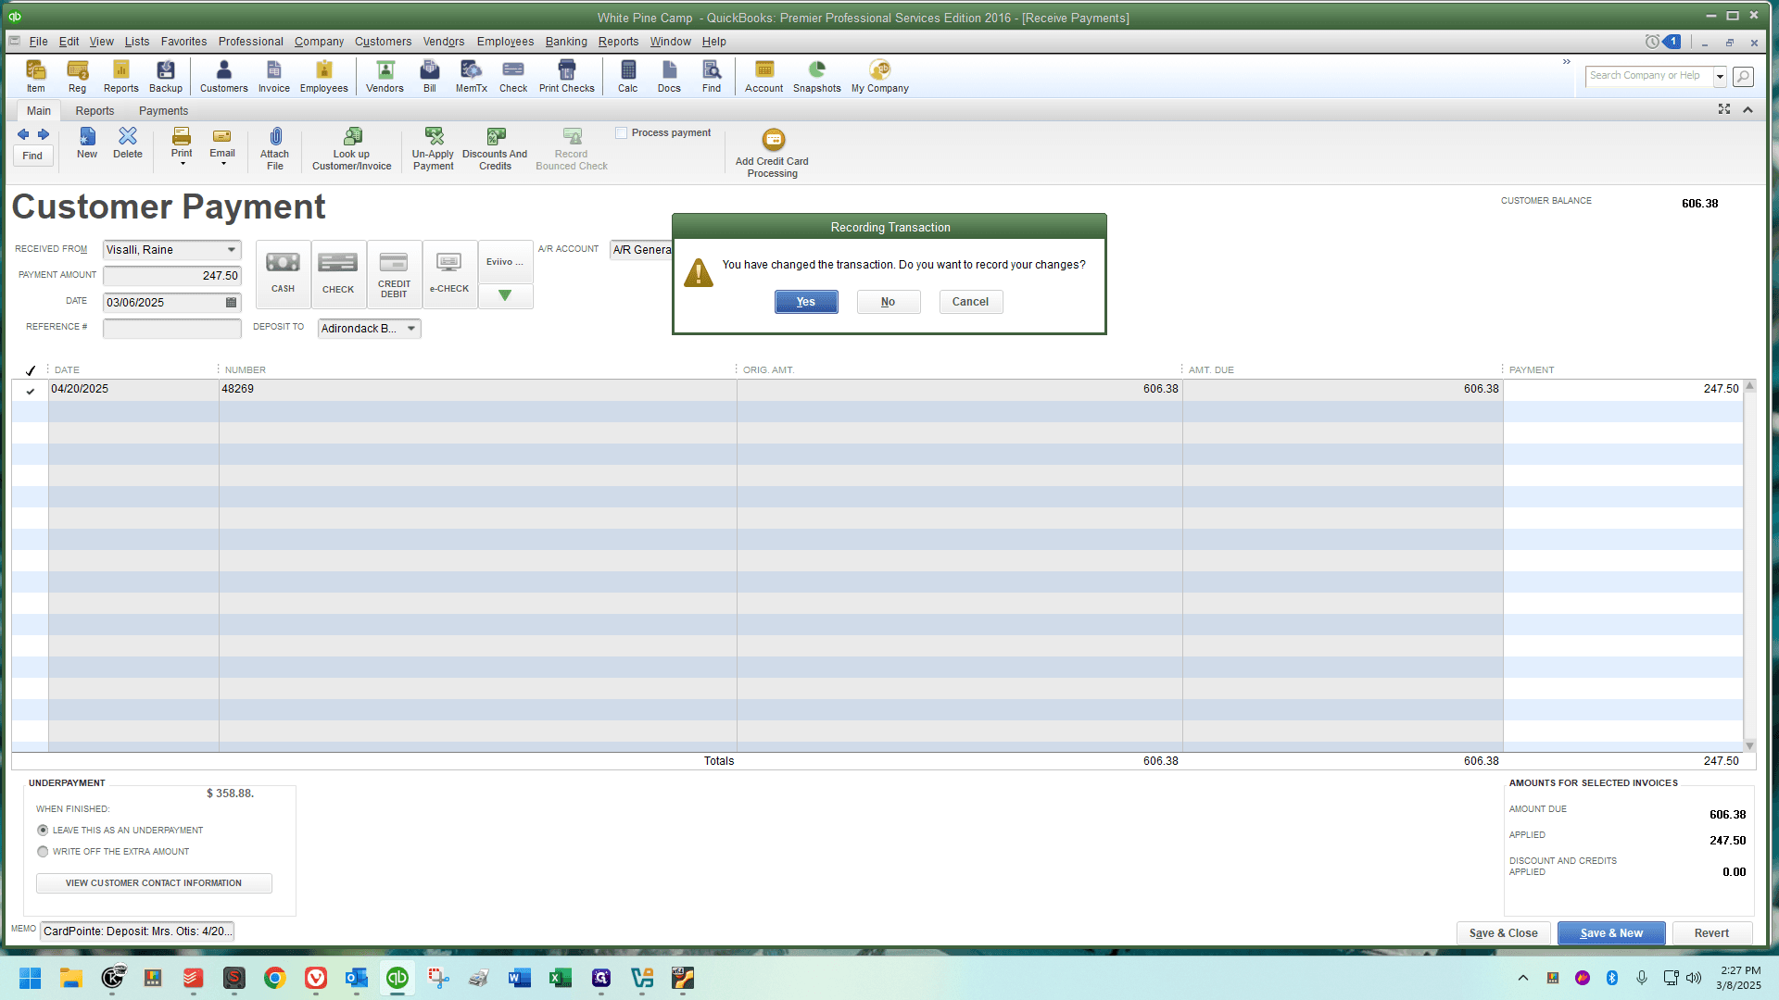Open the Account chart icon
1779x1000 pixels.
764,76
